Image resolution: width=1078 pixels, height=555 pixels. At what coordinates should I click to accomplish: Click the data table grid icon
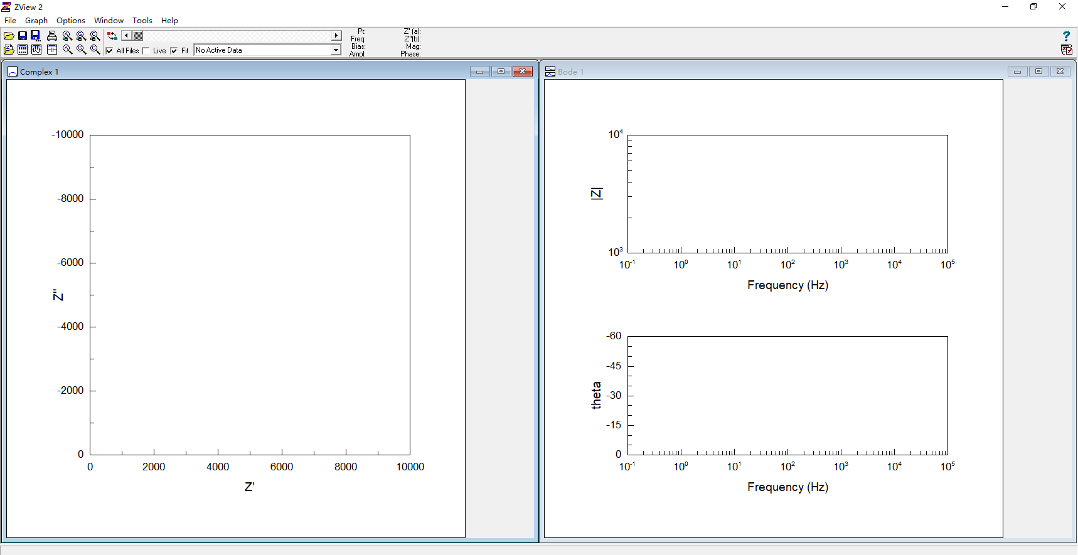[x=23, y=50]
